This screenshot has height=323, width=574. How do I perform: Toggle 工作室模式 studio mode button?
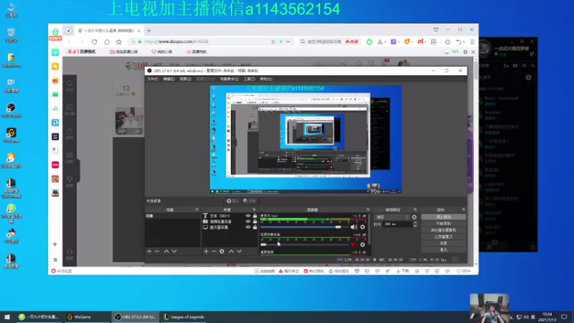[x=443, y=237]
